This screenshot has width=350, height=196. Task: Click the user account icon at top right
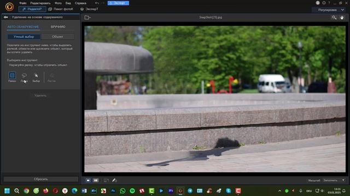318,3
